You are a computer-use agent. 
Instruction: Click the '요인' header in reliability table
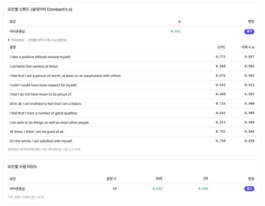click(13, 22)
